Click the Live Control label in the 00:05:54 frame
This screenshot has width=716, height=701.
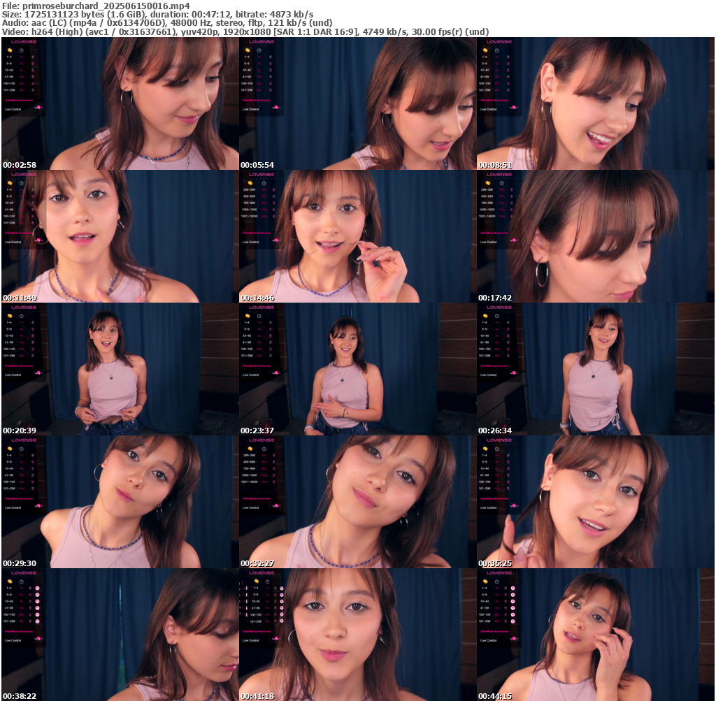coord(251,109)
